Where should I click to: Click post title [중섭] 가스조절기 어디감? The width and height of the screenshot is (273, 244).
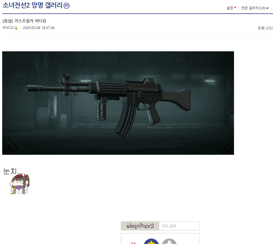click(x=24, y=21)
